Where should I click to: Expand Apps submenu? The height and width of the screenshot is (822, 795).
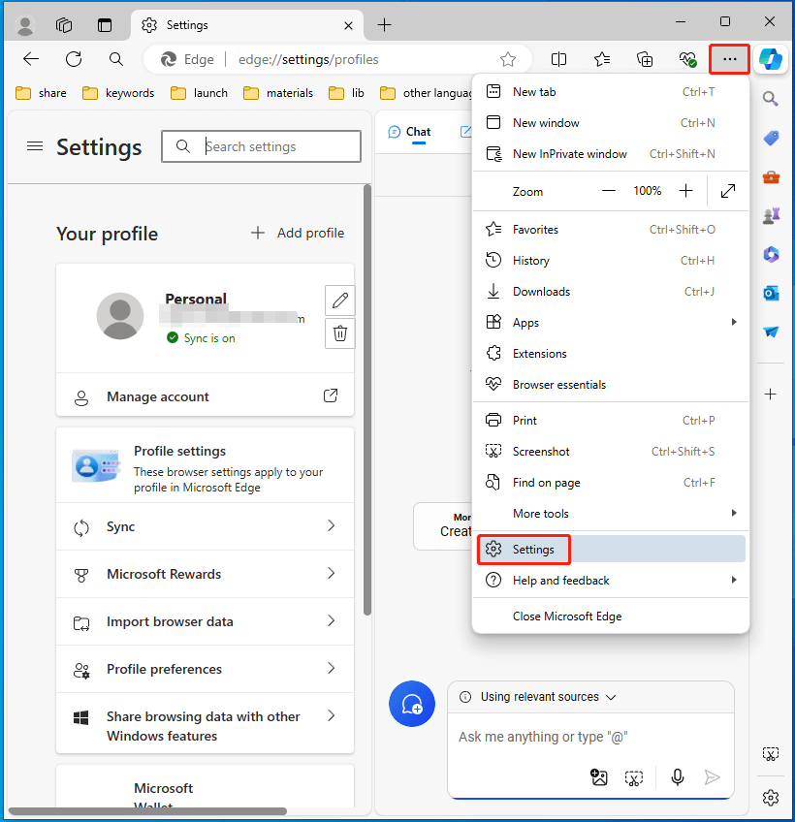611,322
